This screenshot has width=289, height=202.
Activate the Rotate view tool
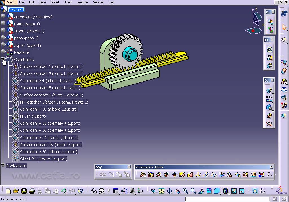point(177,191)
